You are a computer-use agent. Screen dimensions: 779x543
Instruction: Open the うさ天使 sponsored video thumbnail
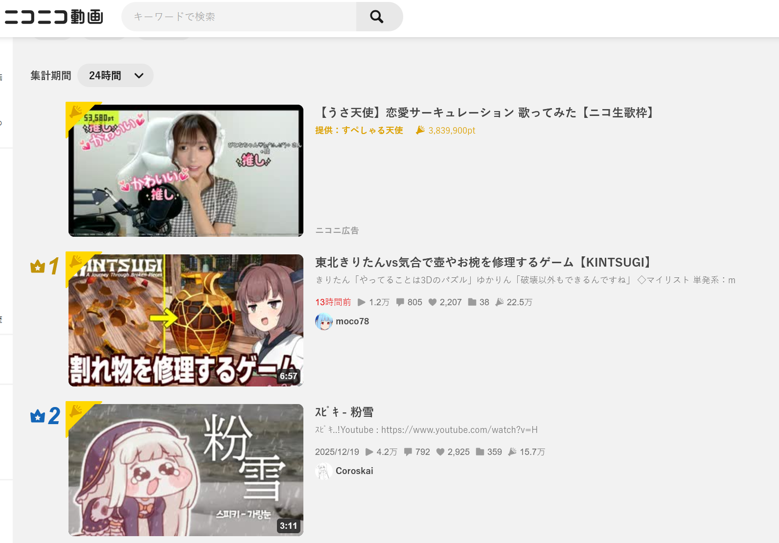(186, 171)
